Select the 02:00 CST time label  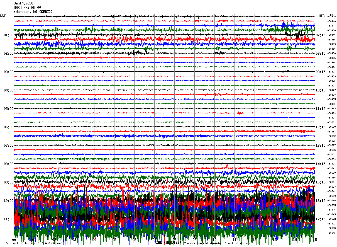pos(9,53)
